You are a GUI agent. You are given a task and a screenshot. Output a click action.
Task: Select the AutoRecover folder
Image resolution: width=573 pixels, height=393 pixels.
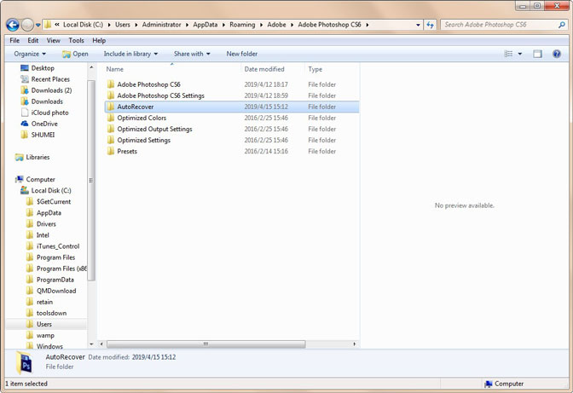232,107
